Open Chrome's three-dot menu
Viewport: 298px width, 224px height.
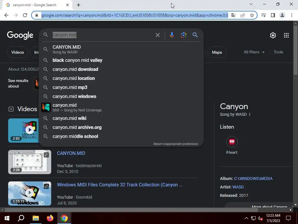[x=292, y=15]
